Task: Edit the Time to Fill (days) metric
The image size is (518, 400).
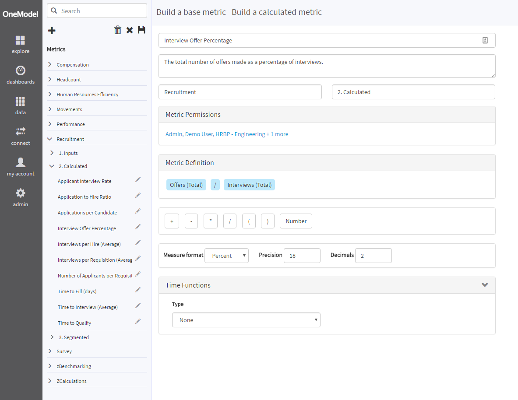Action: pyautogui.click(x=138, y=290)
